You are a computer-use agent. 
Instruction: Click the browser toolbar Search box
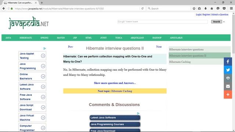(x=169, y=8)
